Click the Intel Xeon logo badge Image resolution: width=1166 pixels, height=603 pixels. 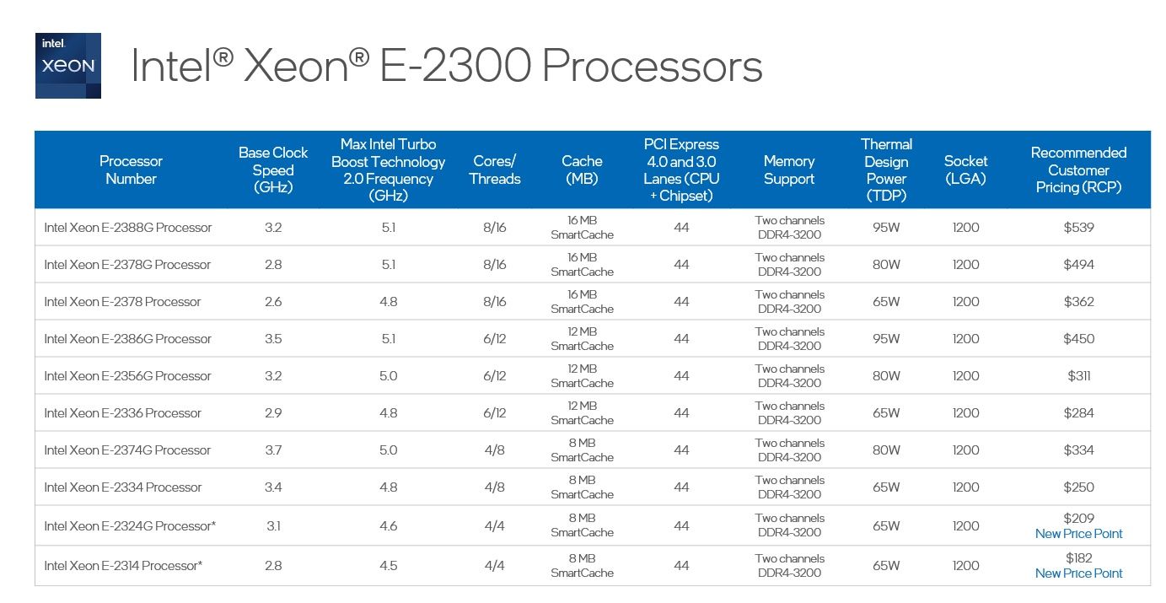point(67,66)
